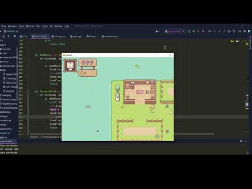Click the 'not enough gold' console line
The width and height of the screenshot is (252, 189).
click(9, 149)
